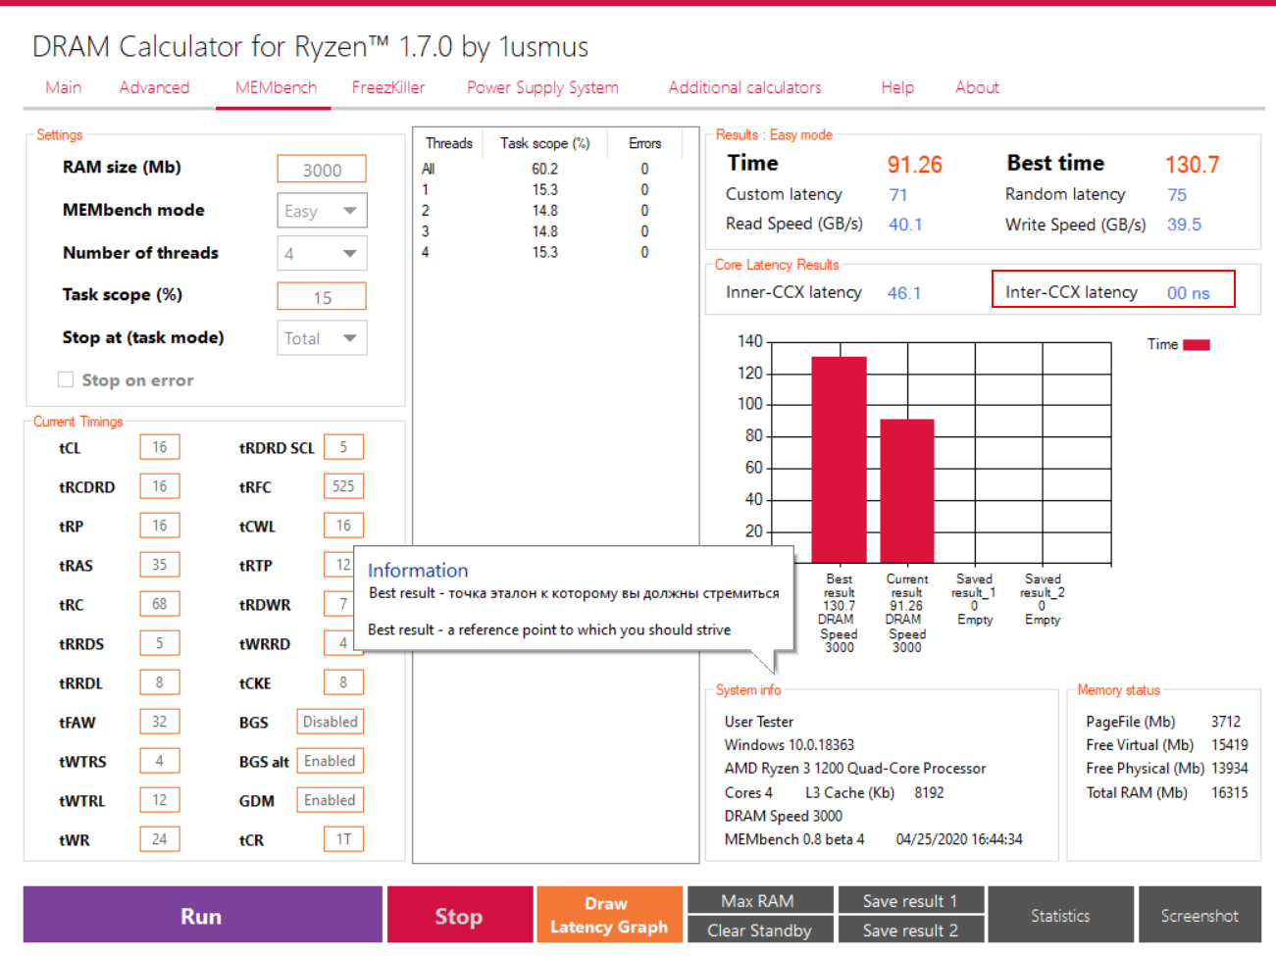This screenshot has width=1276, height=956.
Task: Click Draw Latency Graph button
Action: pyautogui.click(x=609, y=915)
